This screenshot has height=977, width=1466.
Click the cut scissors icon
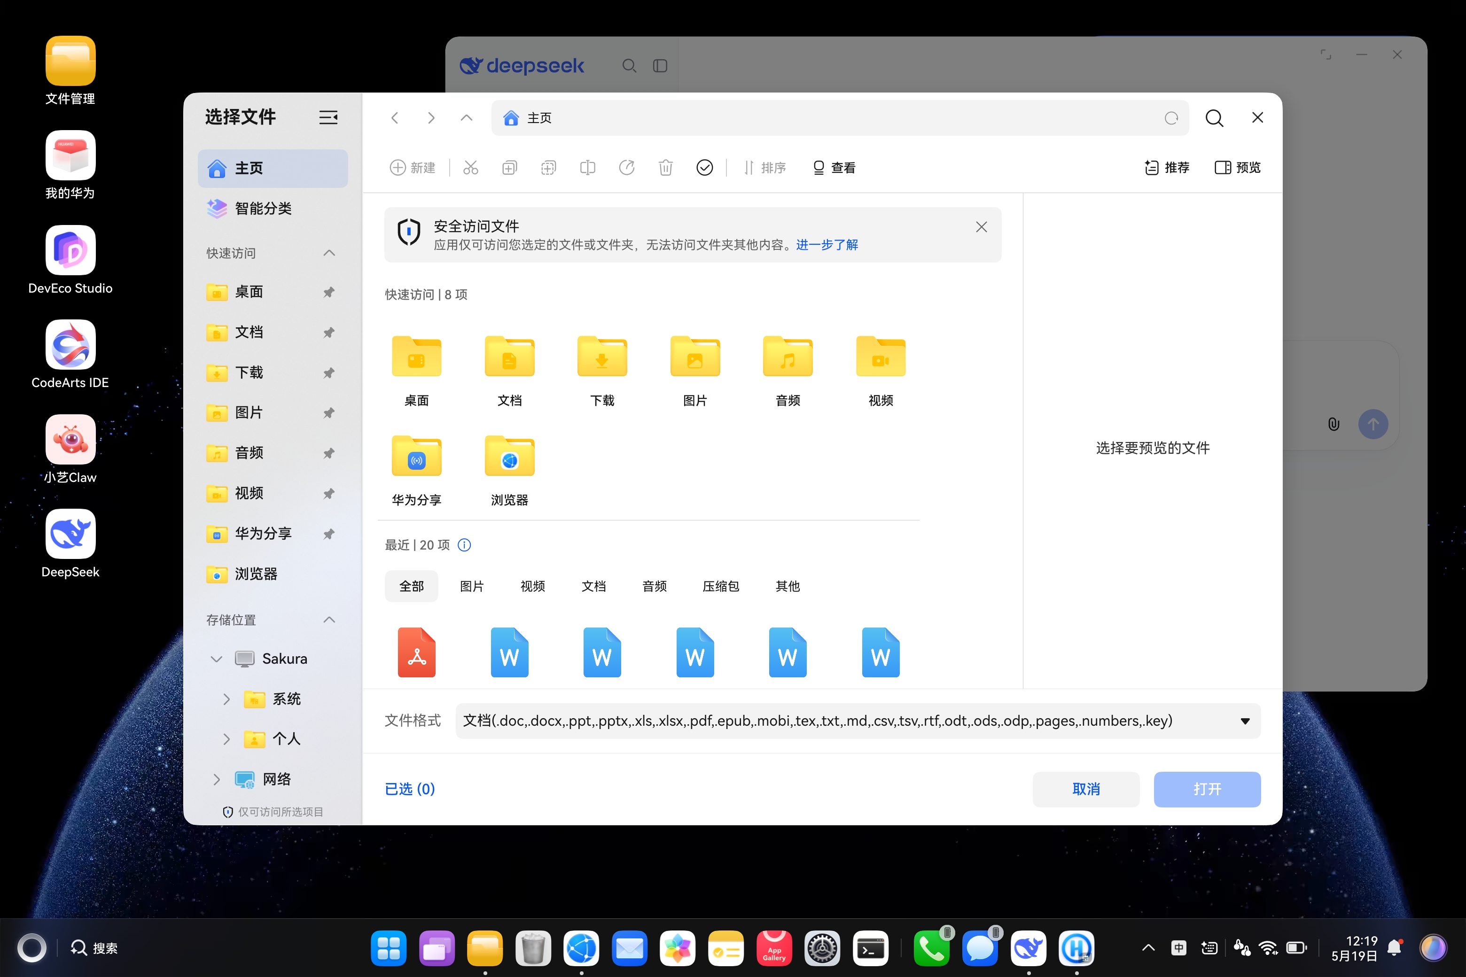[x=471, y=168]
